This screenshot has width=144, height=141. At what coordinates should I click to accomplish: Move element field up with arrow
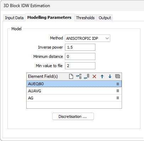tap(102, 76)
